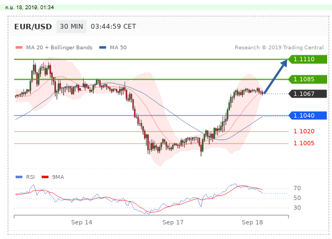Click the RSI legend label
The image size is (332, 239).
click(30, 177)
